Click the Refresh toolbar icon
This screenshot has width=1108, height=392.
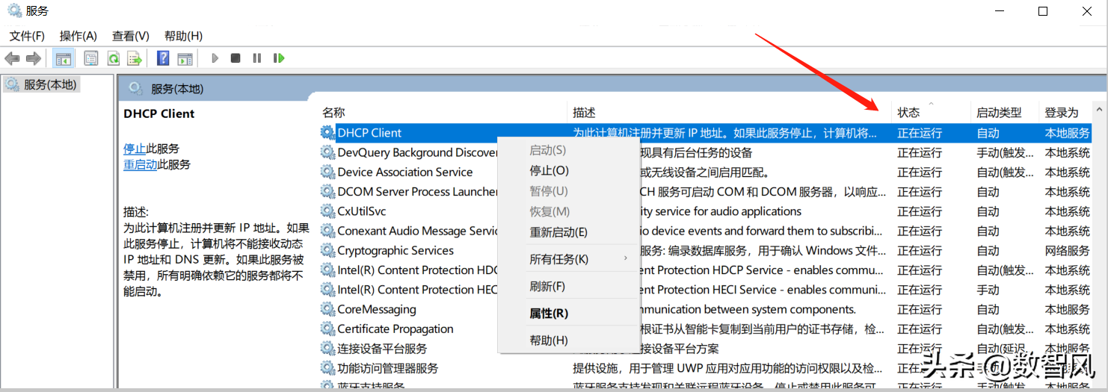tap(113, 58)
